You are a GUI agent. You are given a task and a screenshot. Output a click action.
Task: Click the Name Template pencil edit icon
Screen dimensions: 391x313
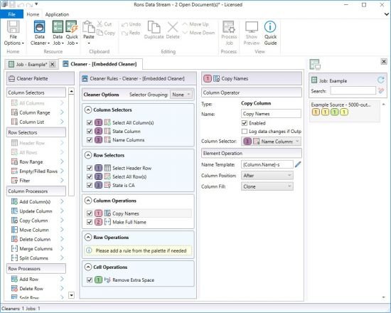pyautogui.click(x=298, y=164)
